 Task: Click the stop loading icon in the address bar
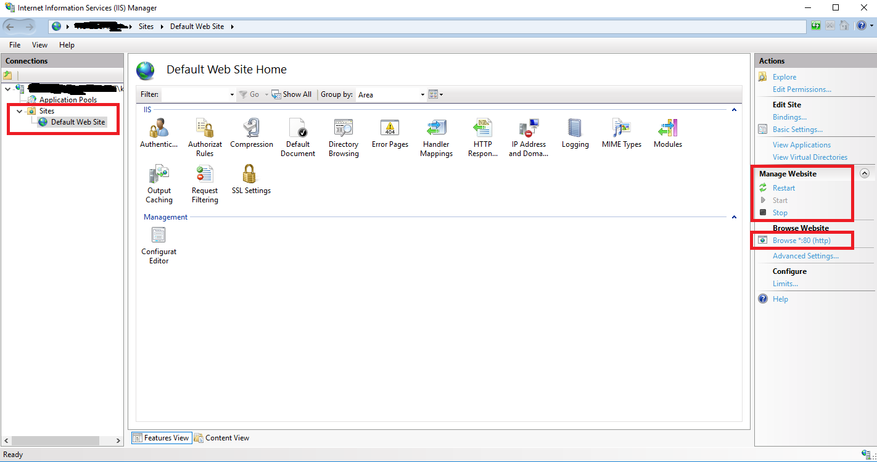(x=830, y=26)
